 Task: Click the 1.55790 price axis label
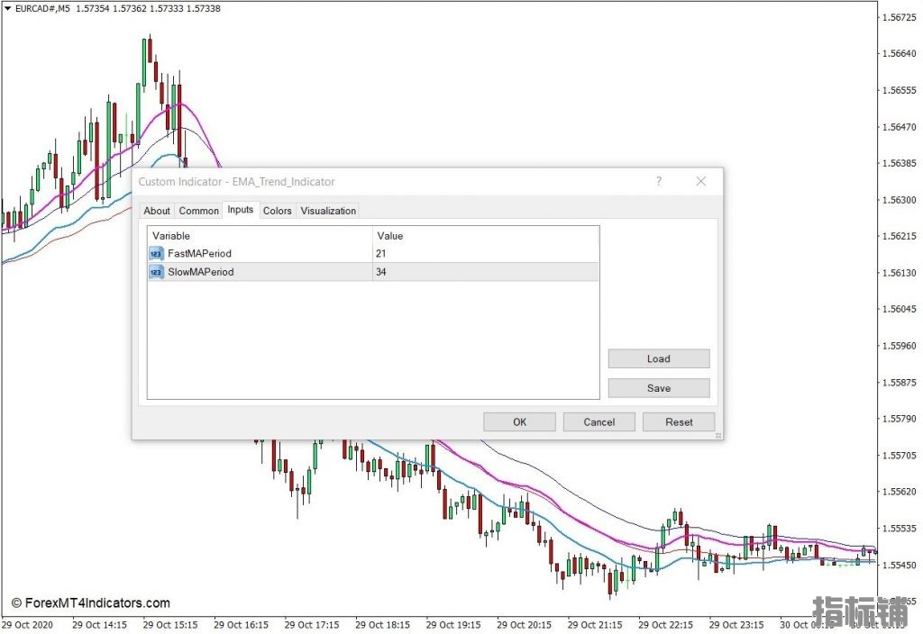(899, 419)
